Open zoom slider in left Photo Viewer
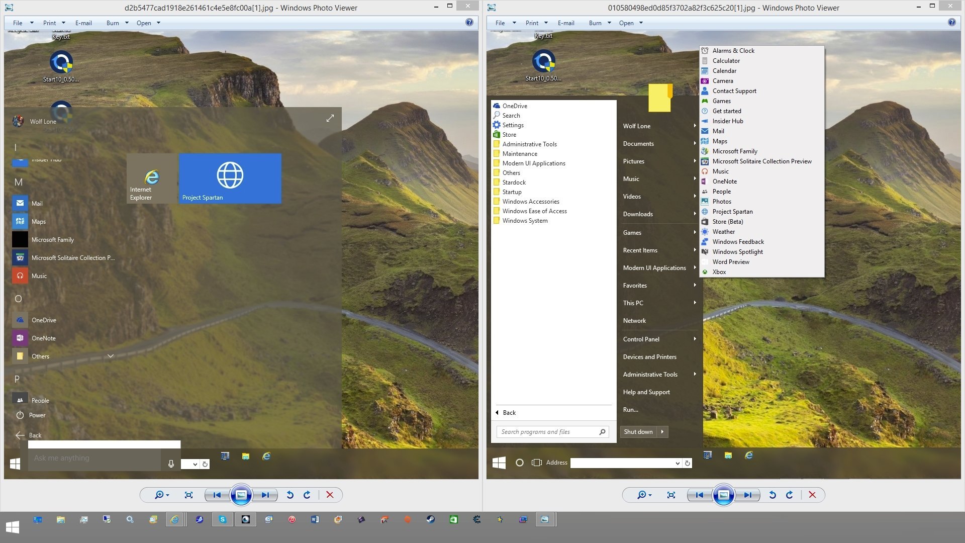 (162, 495)
